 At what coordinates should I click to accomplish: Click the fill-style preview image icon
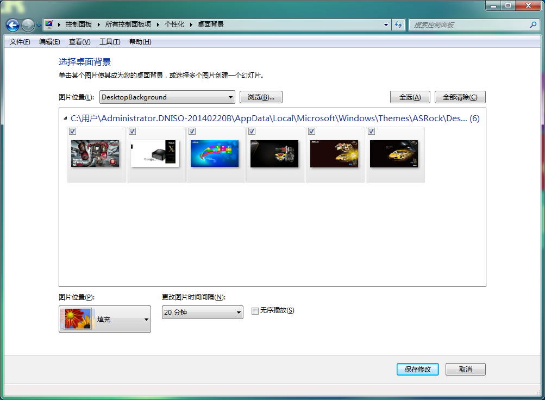77,319
